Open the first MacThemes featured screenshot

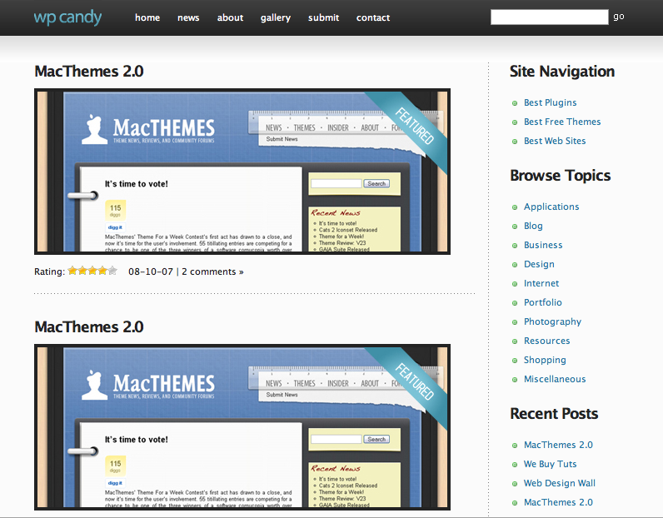point(242,172)
